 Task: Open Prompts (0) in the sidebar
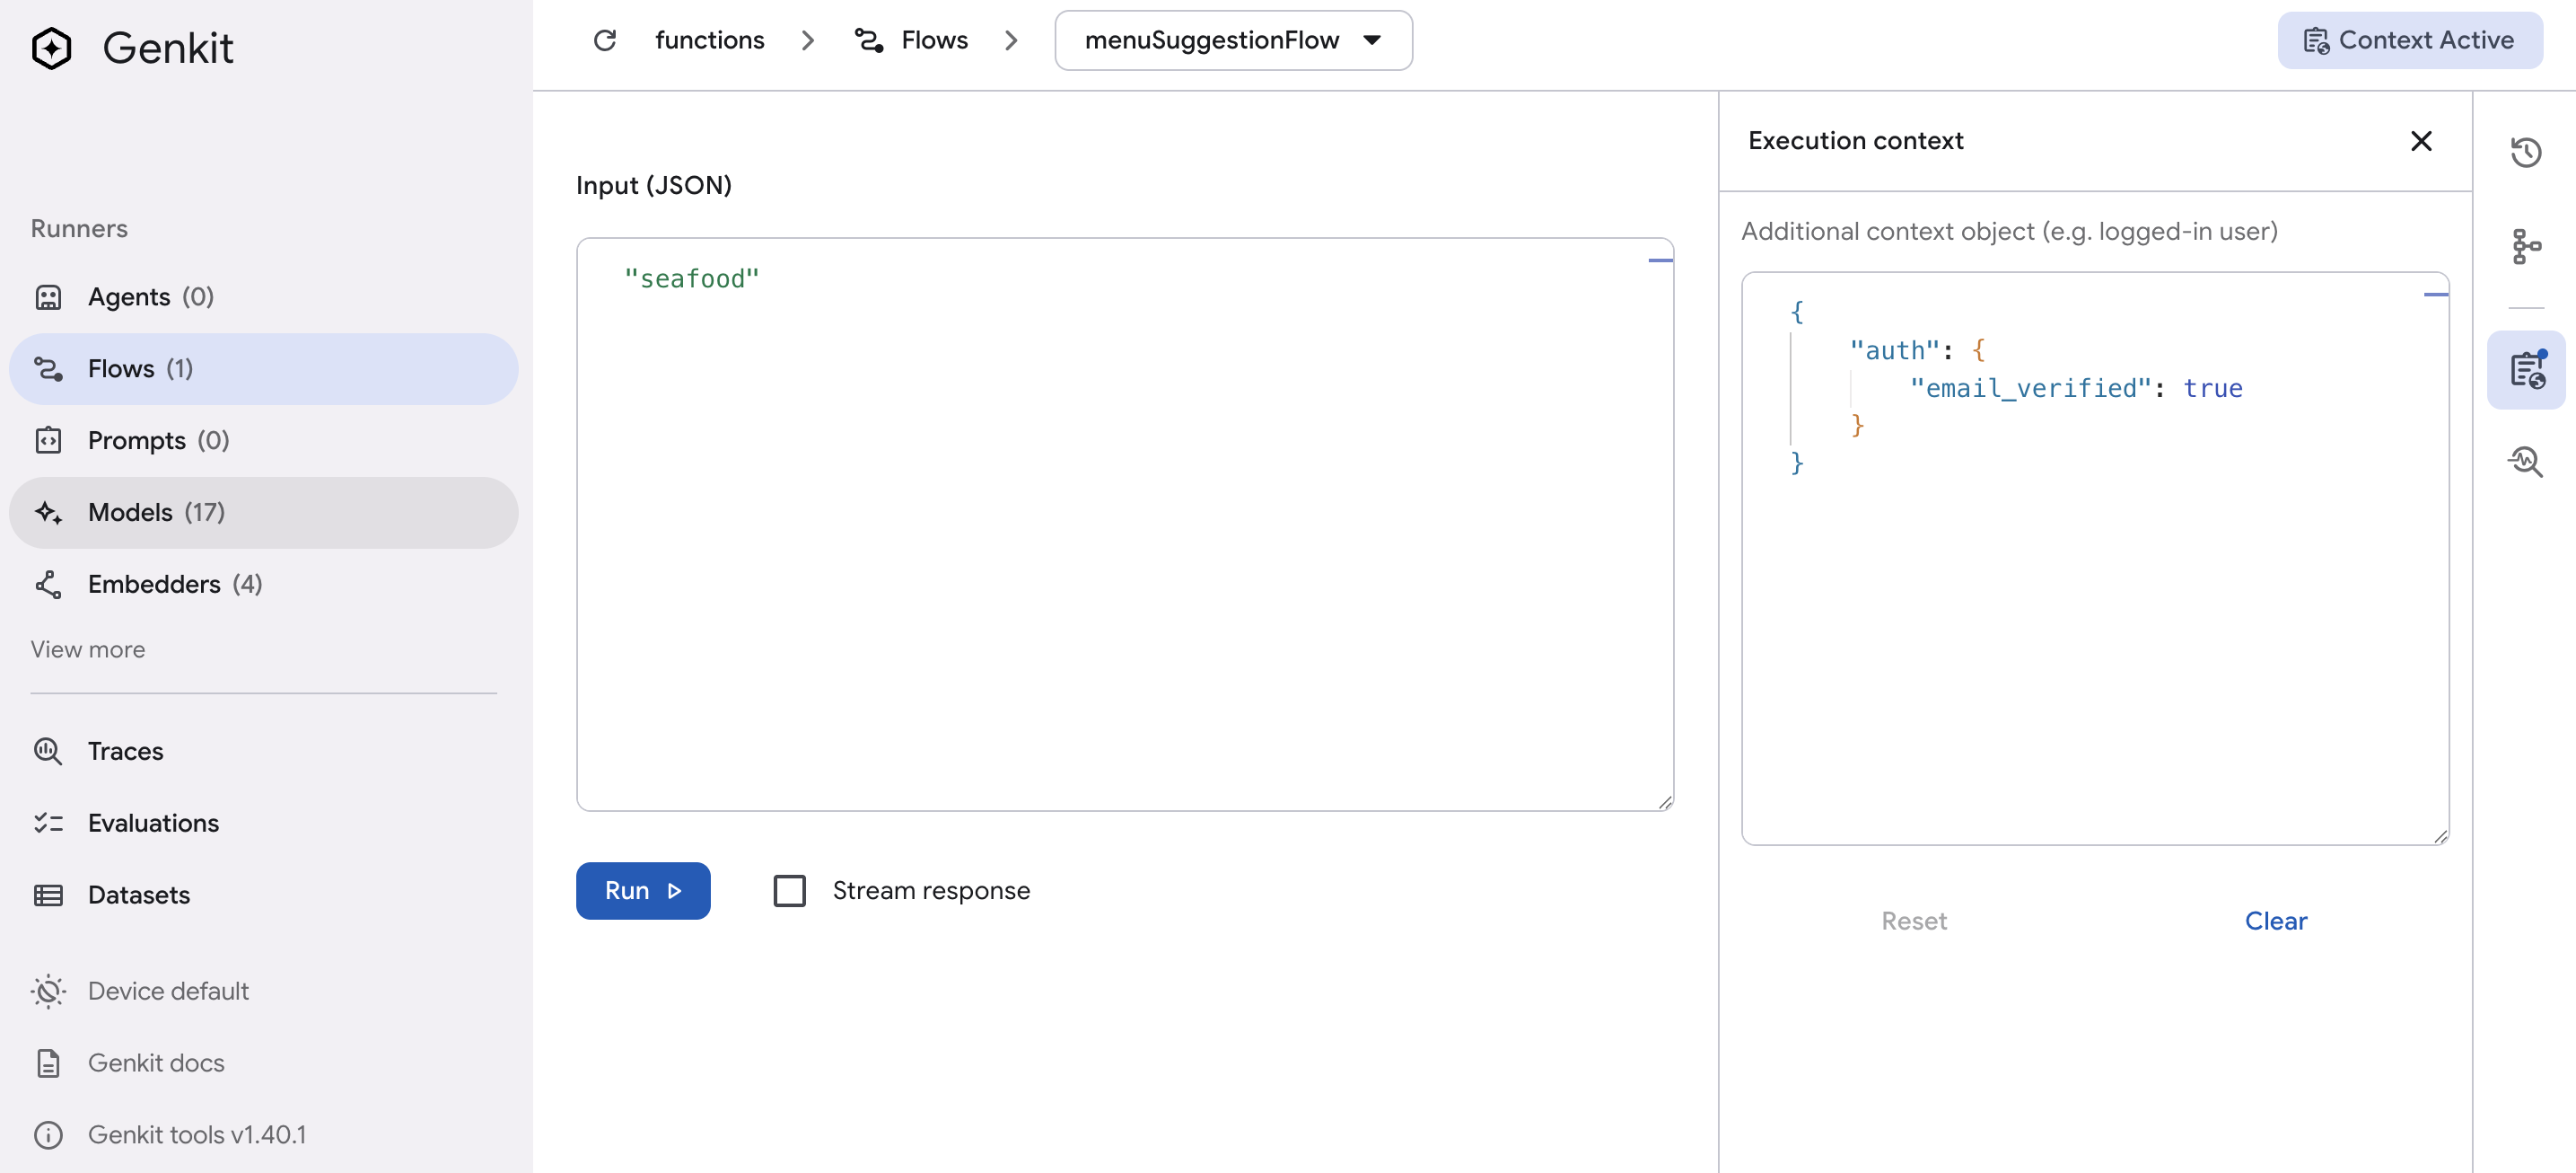pos(264,440)
